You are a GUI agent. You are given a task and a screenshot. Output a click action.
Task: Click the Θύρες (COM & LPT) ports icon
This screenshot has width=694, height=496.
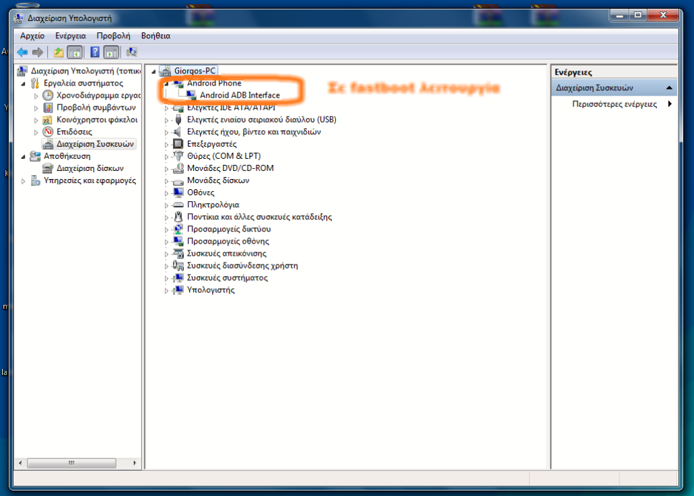tap(178, 156)
